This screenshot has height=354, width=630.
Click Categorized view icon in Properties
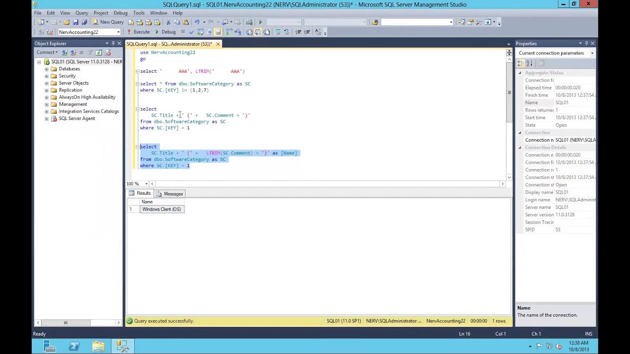(x=521, y=63)
